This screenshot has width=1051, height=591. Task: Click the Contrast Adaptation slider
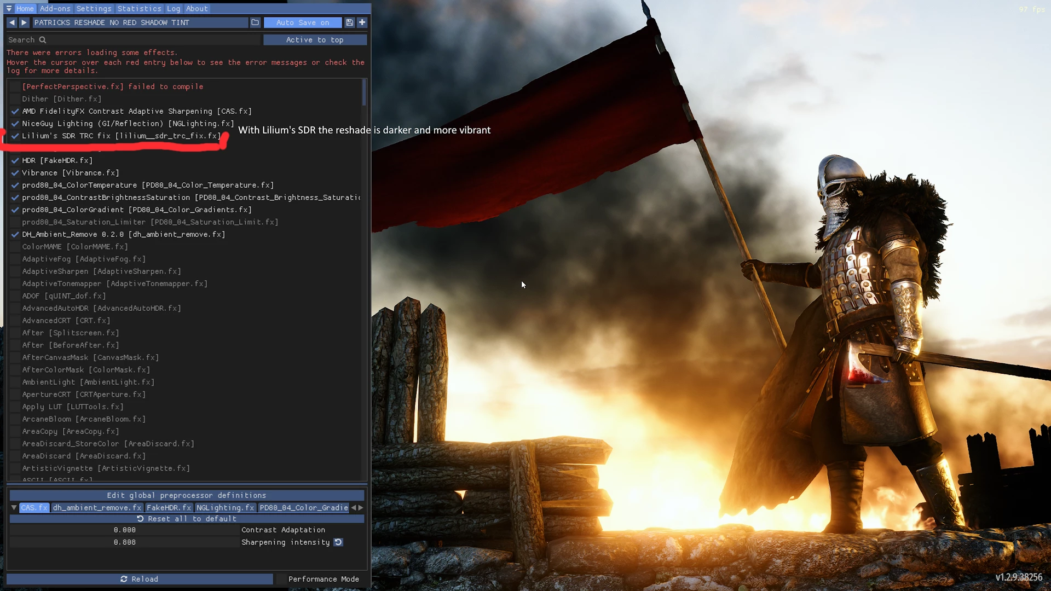[x=124, y=530]
